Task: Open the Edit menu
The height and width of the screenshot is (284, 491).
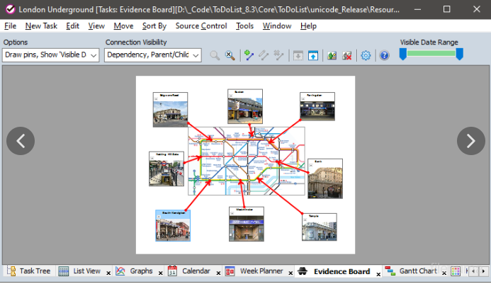Action: (72, 26)
